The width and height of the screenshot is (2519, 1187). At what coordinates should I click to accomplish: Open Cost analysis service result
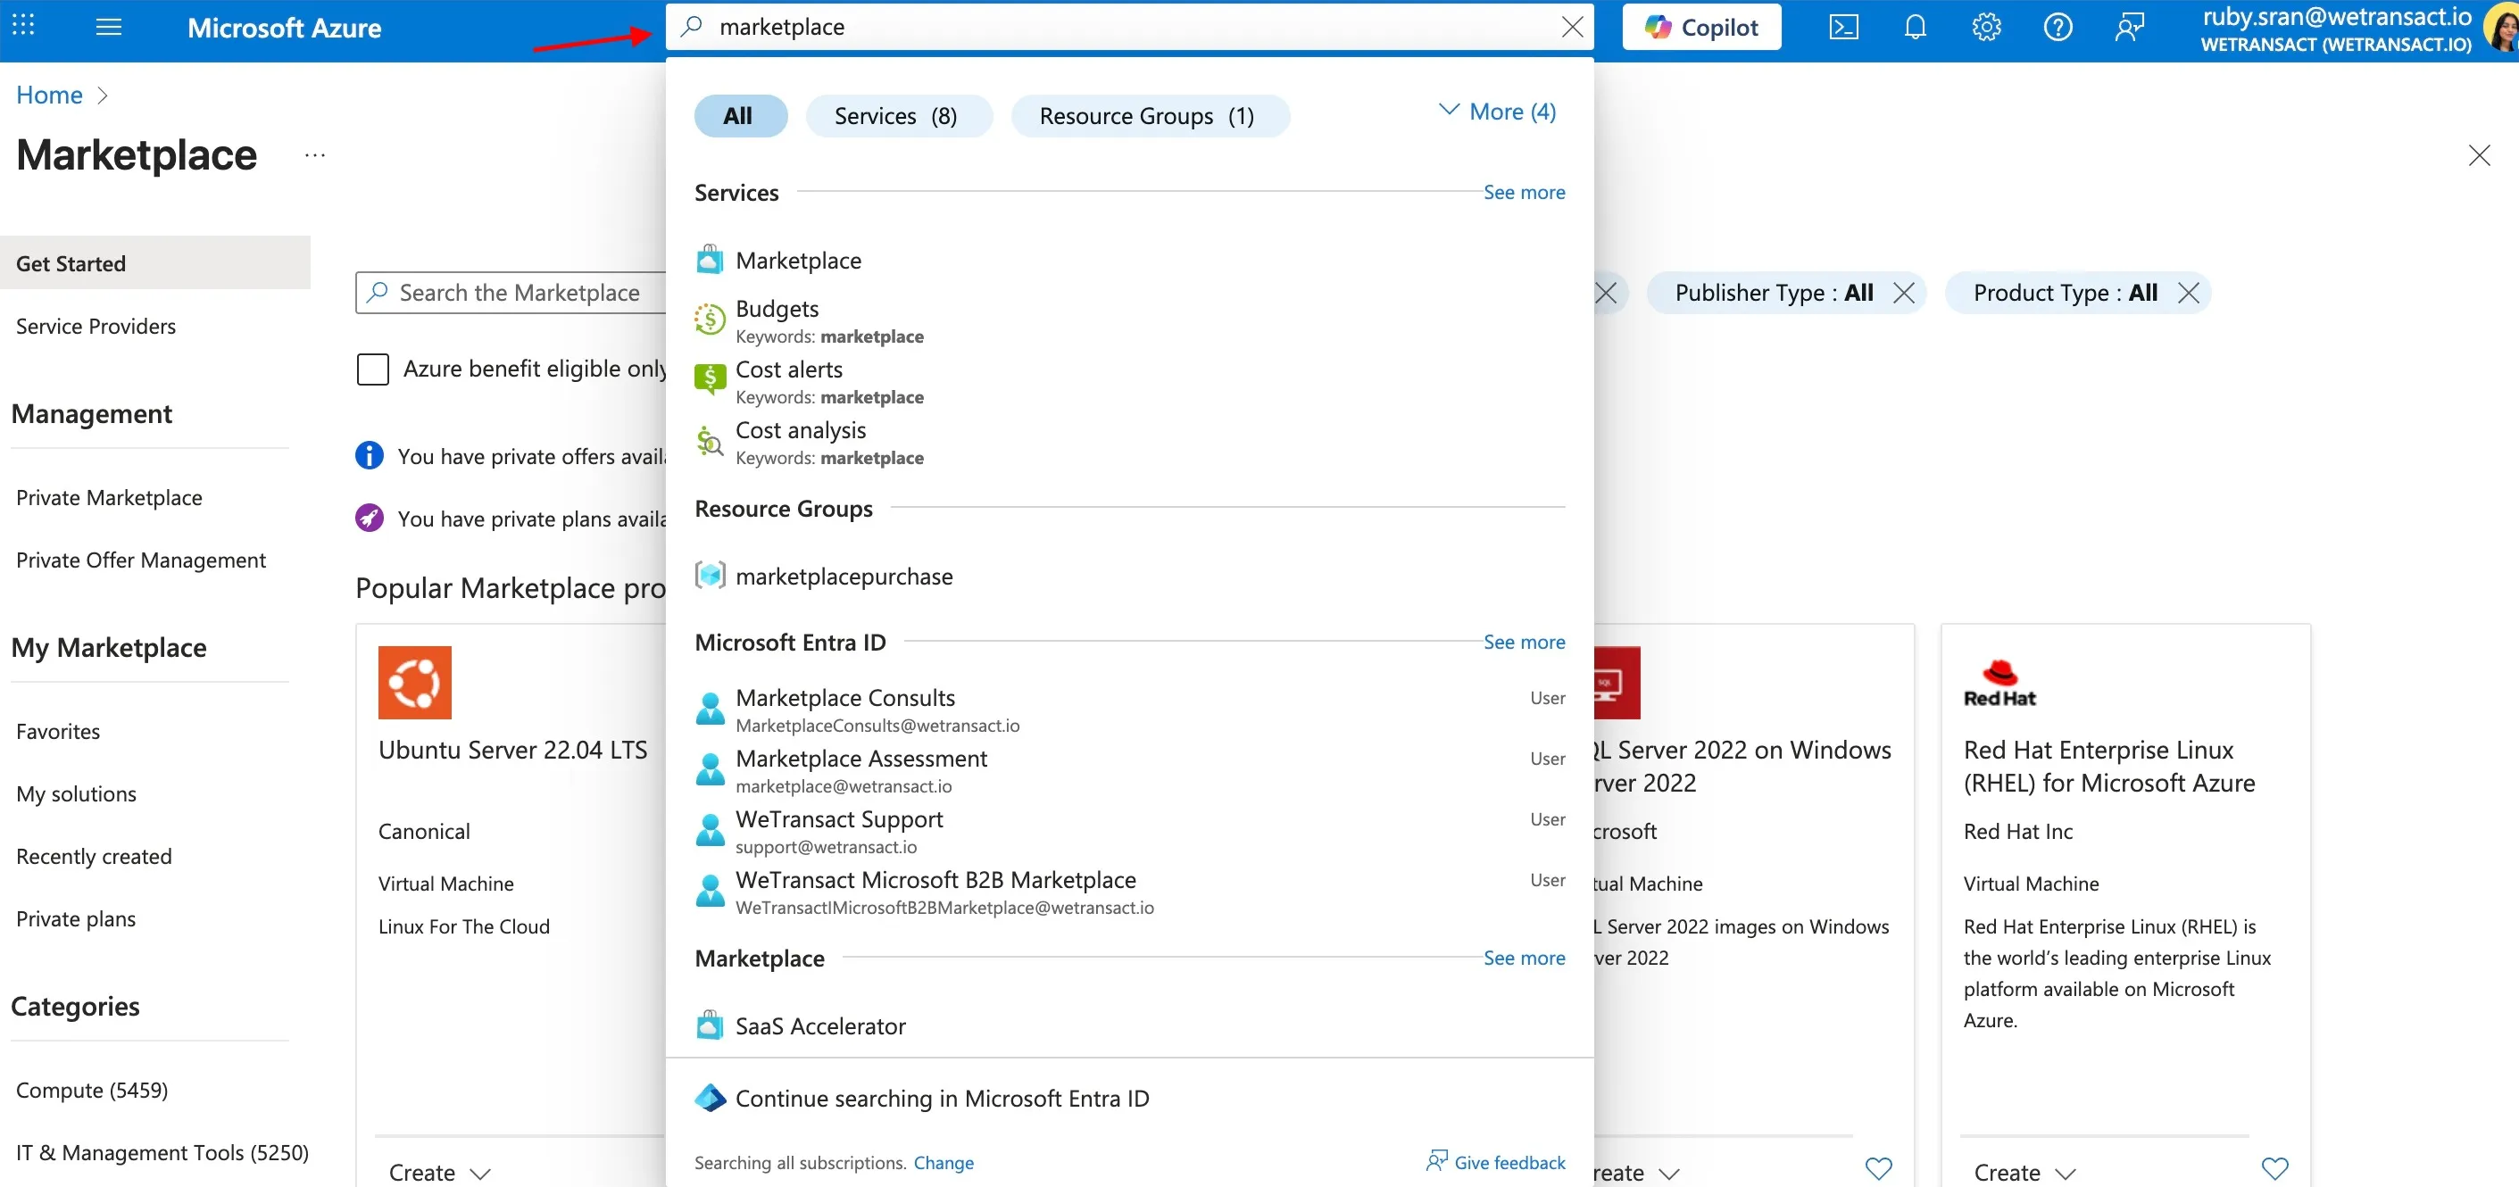tap(1129, 443)
